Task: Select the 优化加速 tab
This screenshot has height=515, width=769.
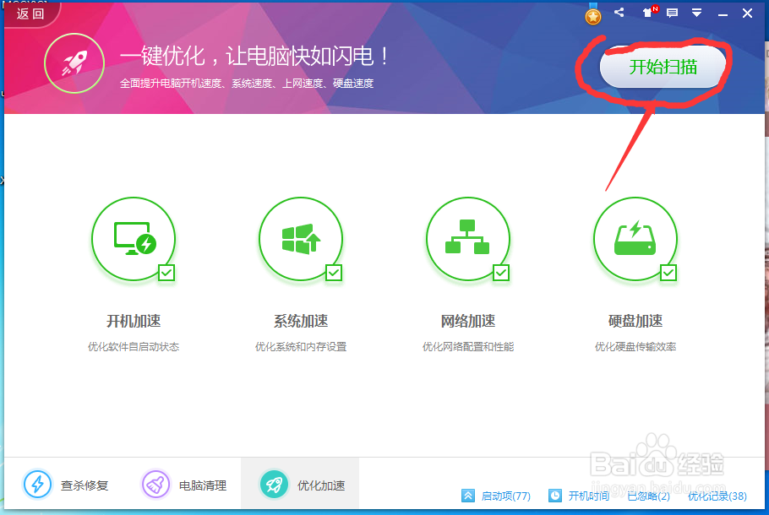Action: click(x=300, y=484)
